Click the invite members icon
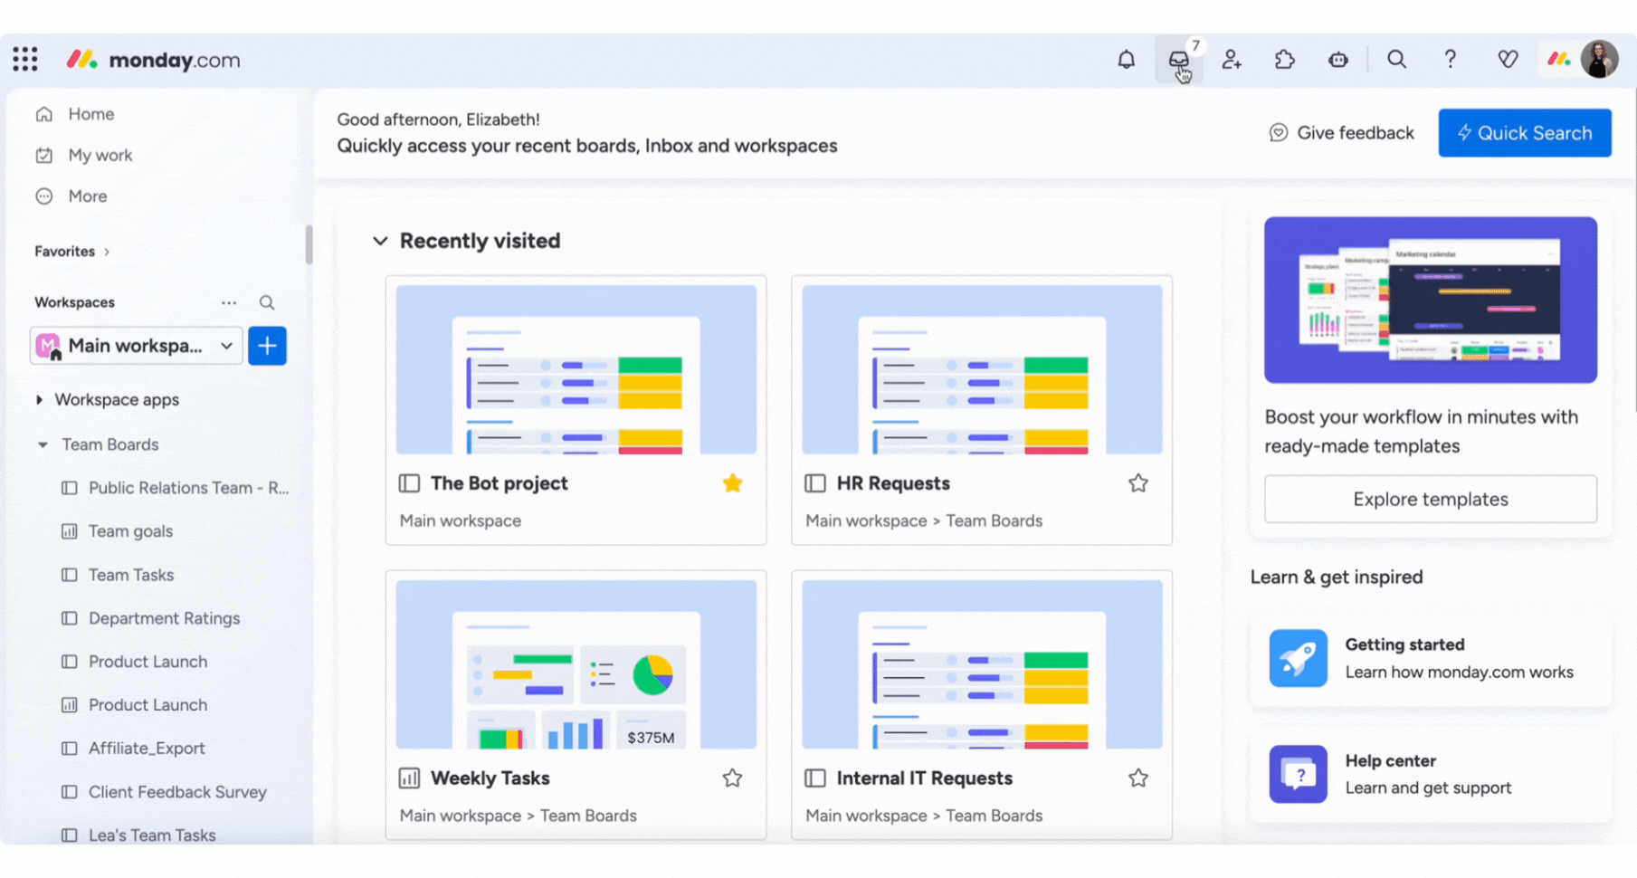The width and height of the screenshot is (1637, 878). 1232,60
